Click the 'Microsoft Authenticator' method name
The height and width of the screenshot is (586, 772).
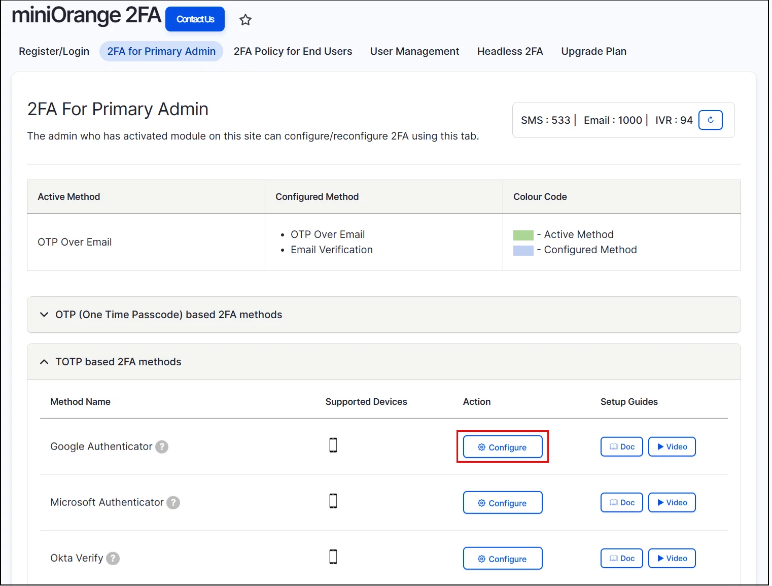click(x=107, y=503)
